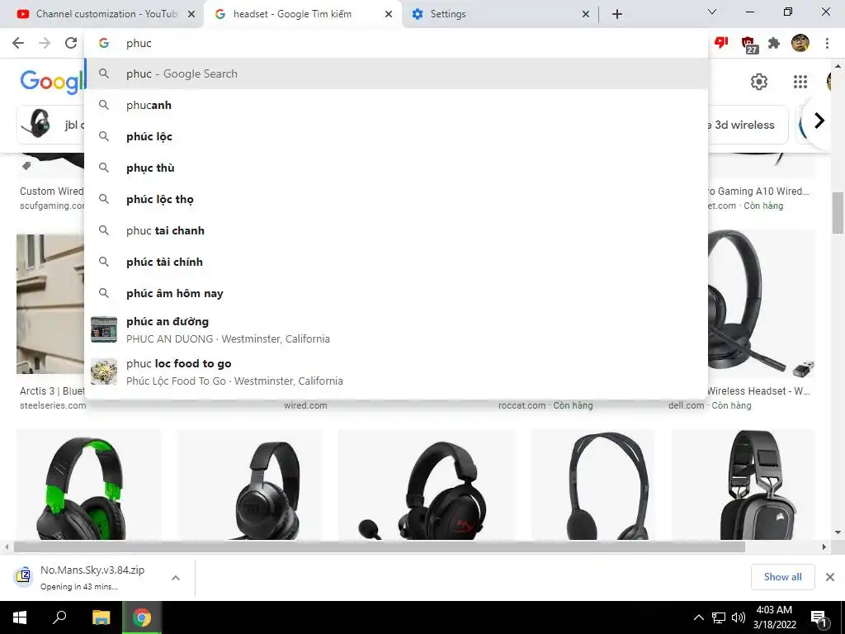Click the Gaming A10 Wired result title
845x634 pixels.
tap(758, 192)
